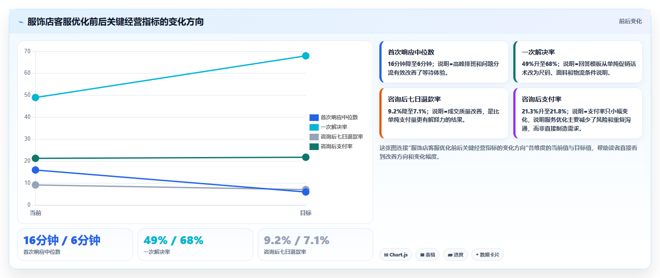The image size is (660, 278).
Task: Click the 一次解决率 data point at 目标
Action: pyautogui.click(x=305, y=56)
